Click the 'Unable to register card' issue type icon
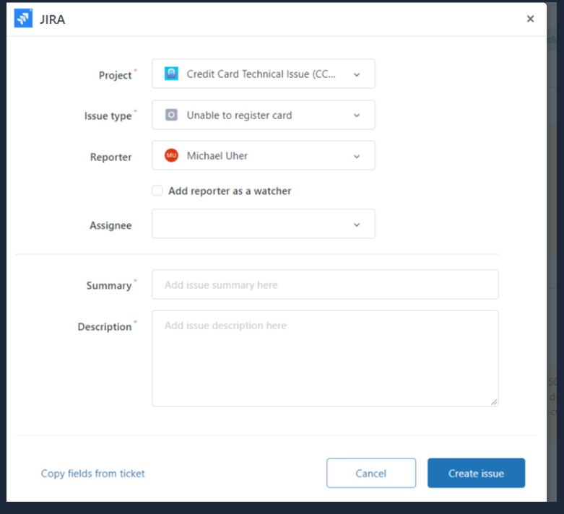 tap(171, 115)
